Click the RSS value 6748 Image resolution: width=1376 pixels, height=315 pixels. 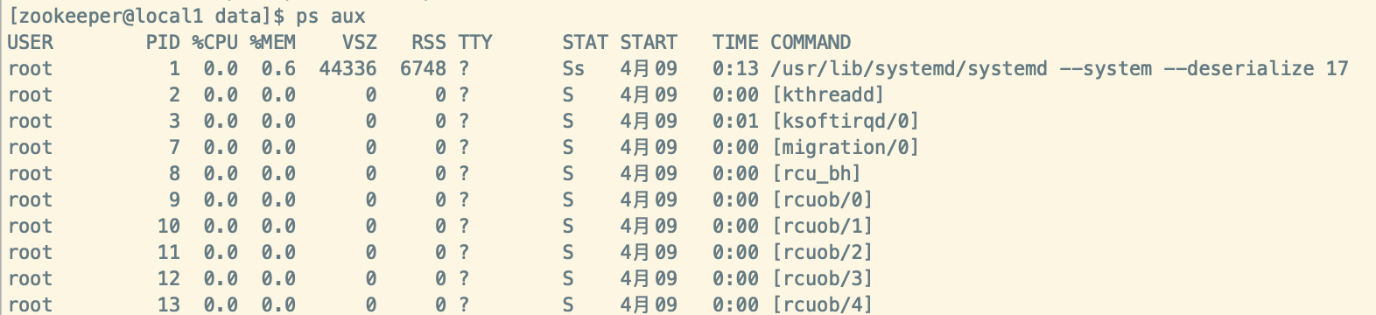click(x=423, y=68)
